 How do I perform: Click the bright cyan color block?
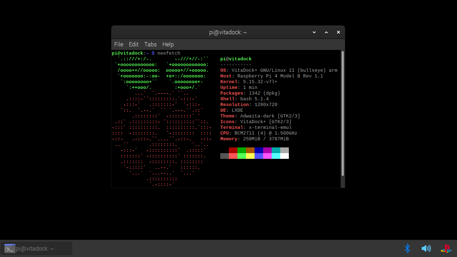[x=276, y=156]
